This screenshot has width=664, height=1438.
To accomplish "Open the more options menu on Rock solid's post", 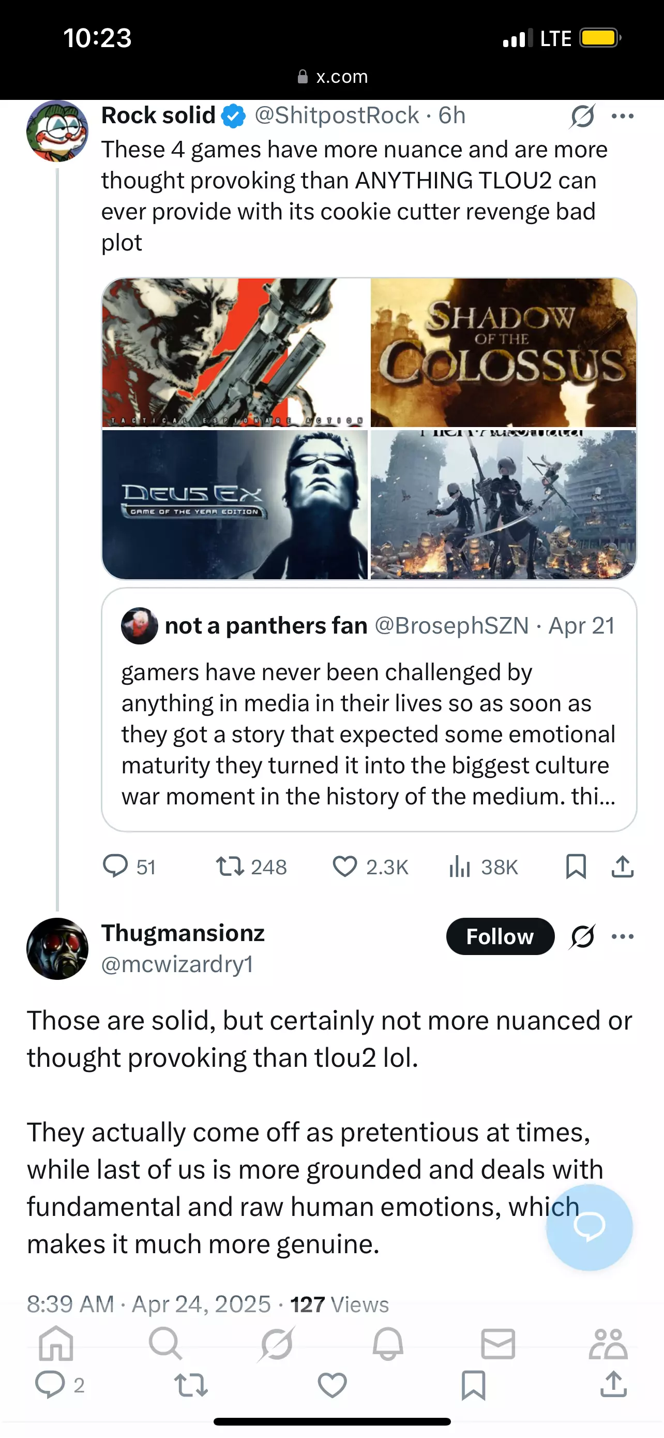I will (x=622, y=116).
